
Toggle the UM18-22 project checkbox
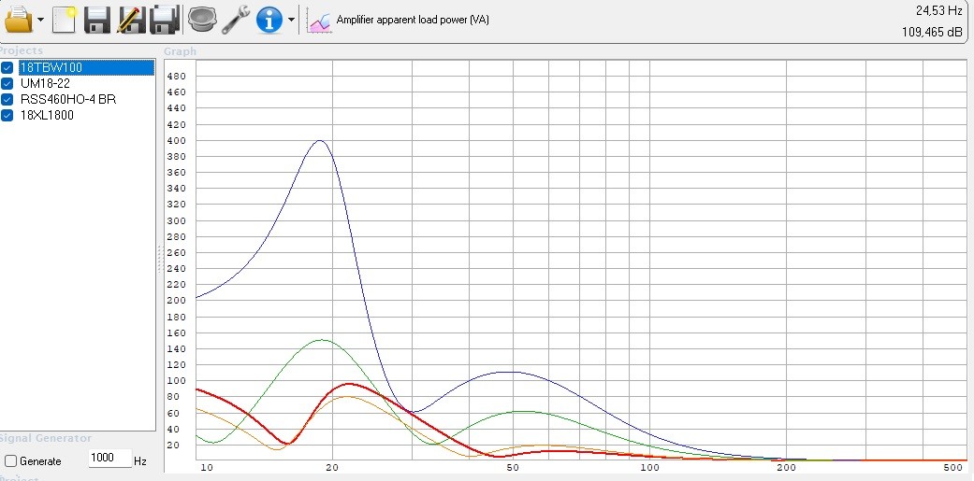[7, 83]
